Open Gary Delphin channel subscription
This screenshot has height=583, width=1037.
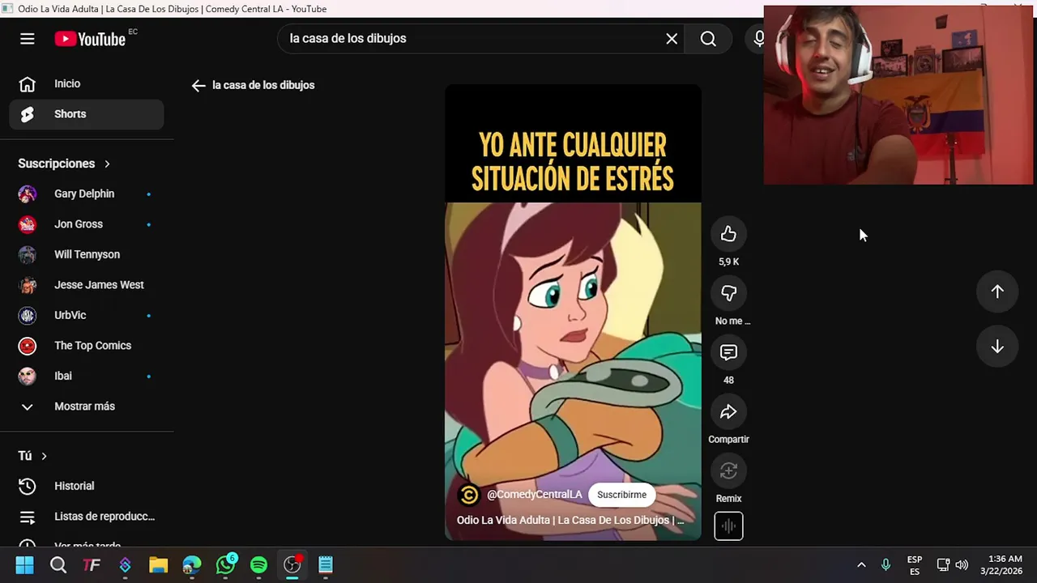pyautogui.click(x=87, y=194)
